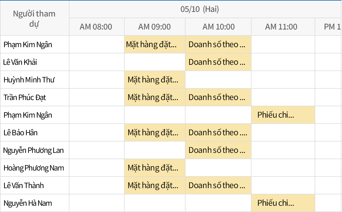The height and width of the screenshot is (212, 342).
Task: Open Huỳnh Minh Thư's Mặt hàng đặt event
Action: pyautogui.click(x=154, y=80)
